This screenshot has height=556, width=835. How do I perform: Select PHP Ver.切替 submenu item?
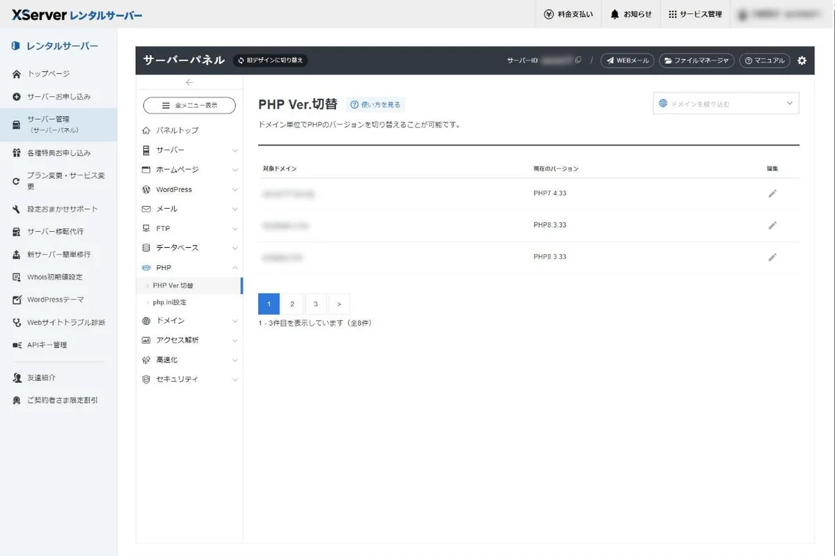[189, 285]
